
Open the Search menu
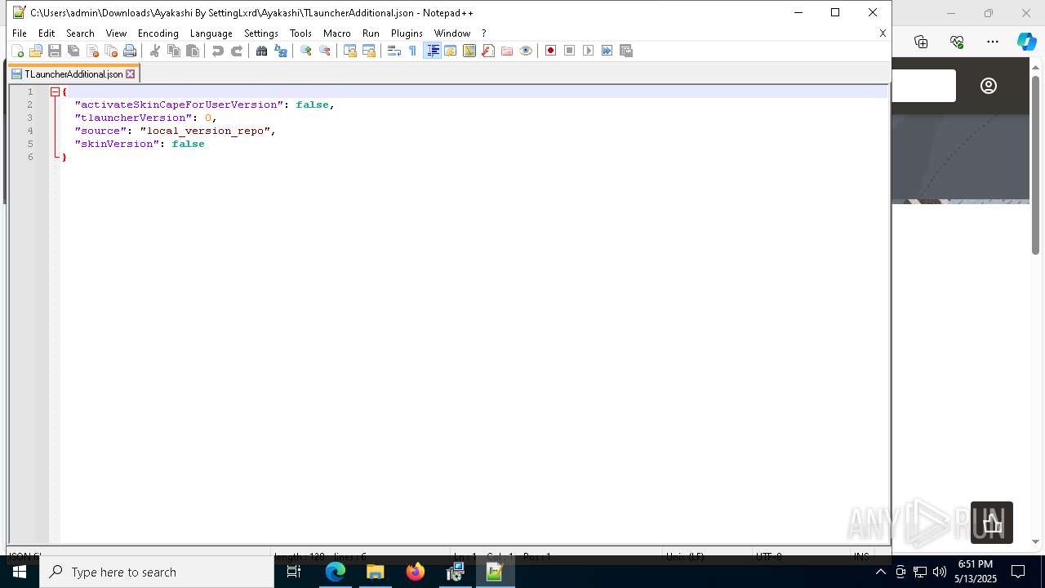[80, 33]
